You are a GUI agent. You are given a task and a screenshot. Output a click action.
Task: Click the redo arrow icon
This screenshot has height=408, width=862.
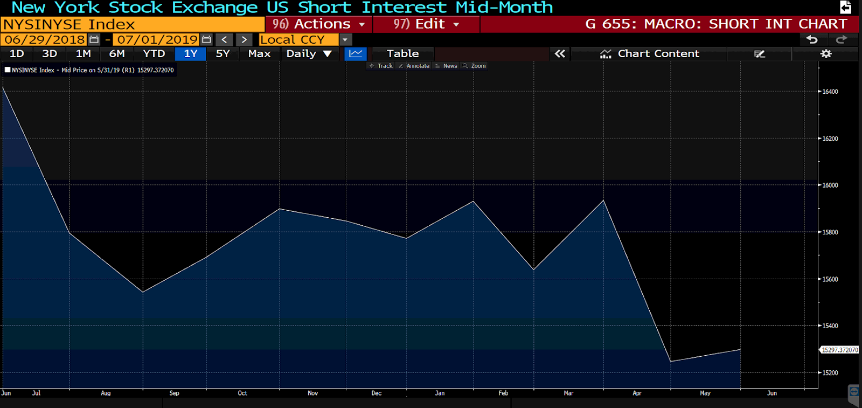tap(842, 39)
